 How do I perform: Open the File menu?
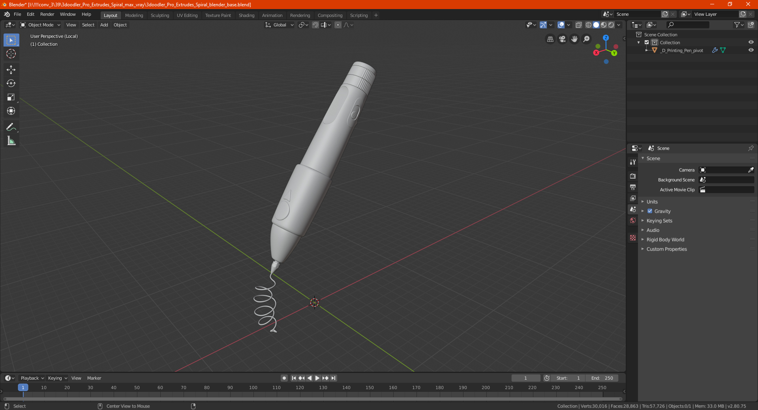tap(17, 14)
